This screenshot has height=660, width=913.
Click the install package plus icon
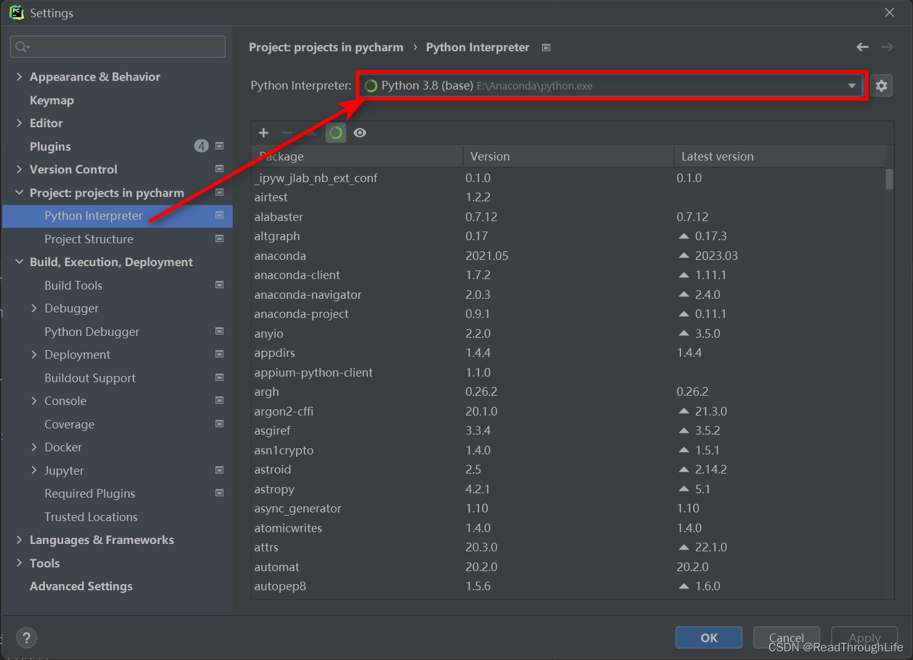point(264,133)
